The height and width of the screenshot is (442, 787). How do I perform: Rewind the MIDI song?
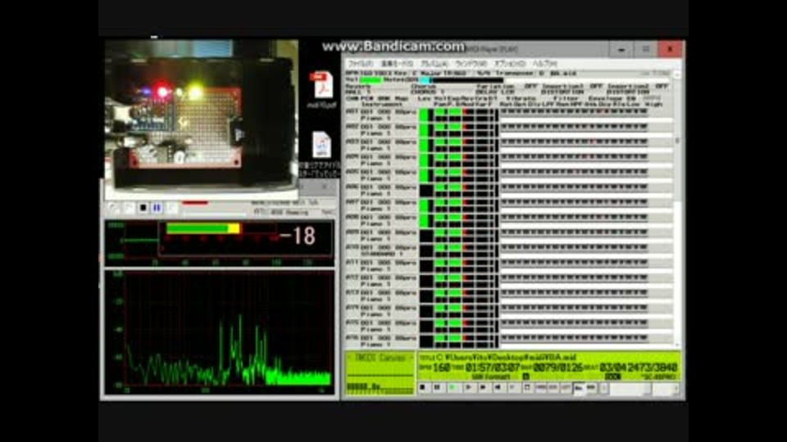498,387
